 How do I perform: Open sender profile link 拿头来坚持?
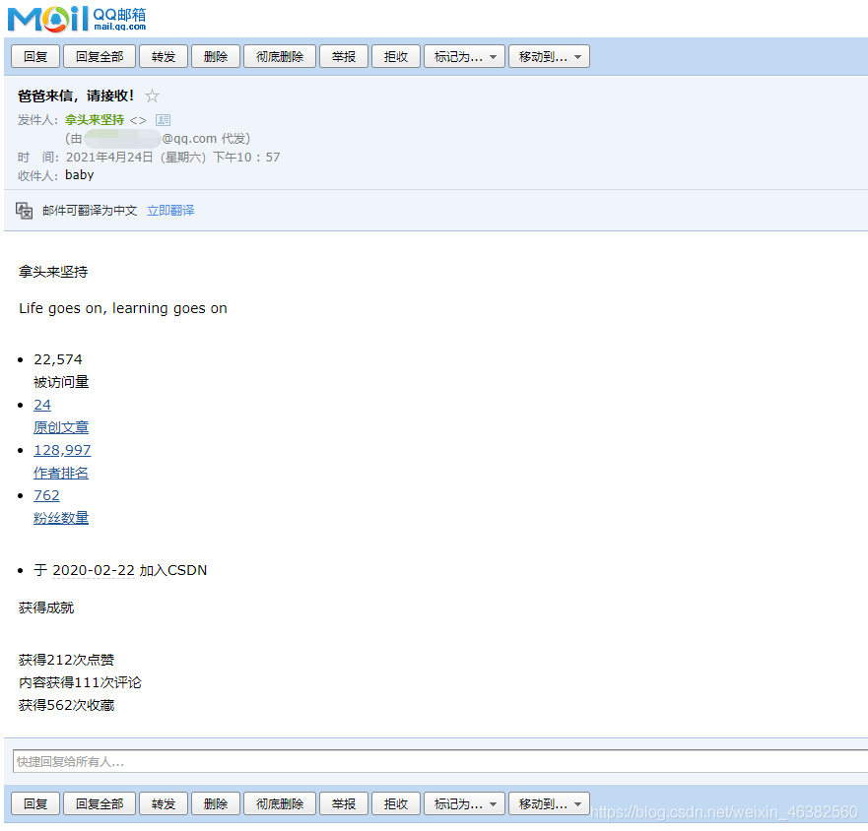[x=95, y=119]
